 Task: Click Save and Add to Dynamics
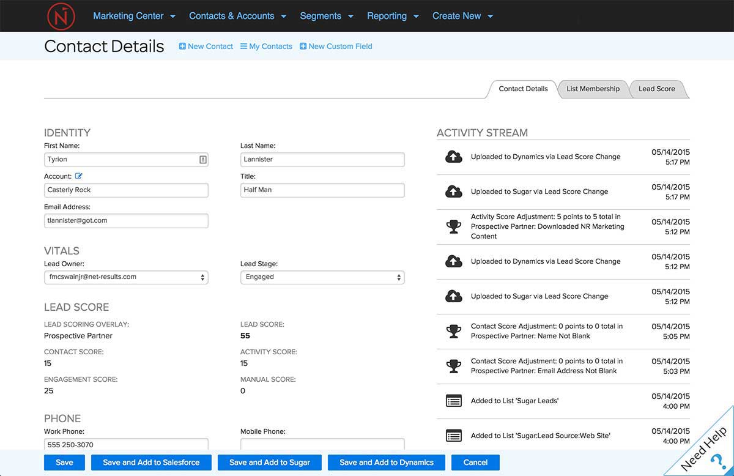387,463
